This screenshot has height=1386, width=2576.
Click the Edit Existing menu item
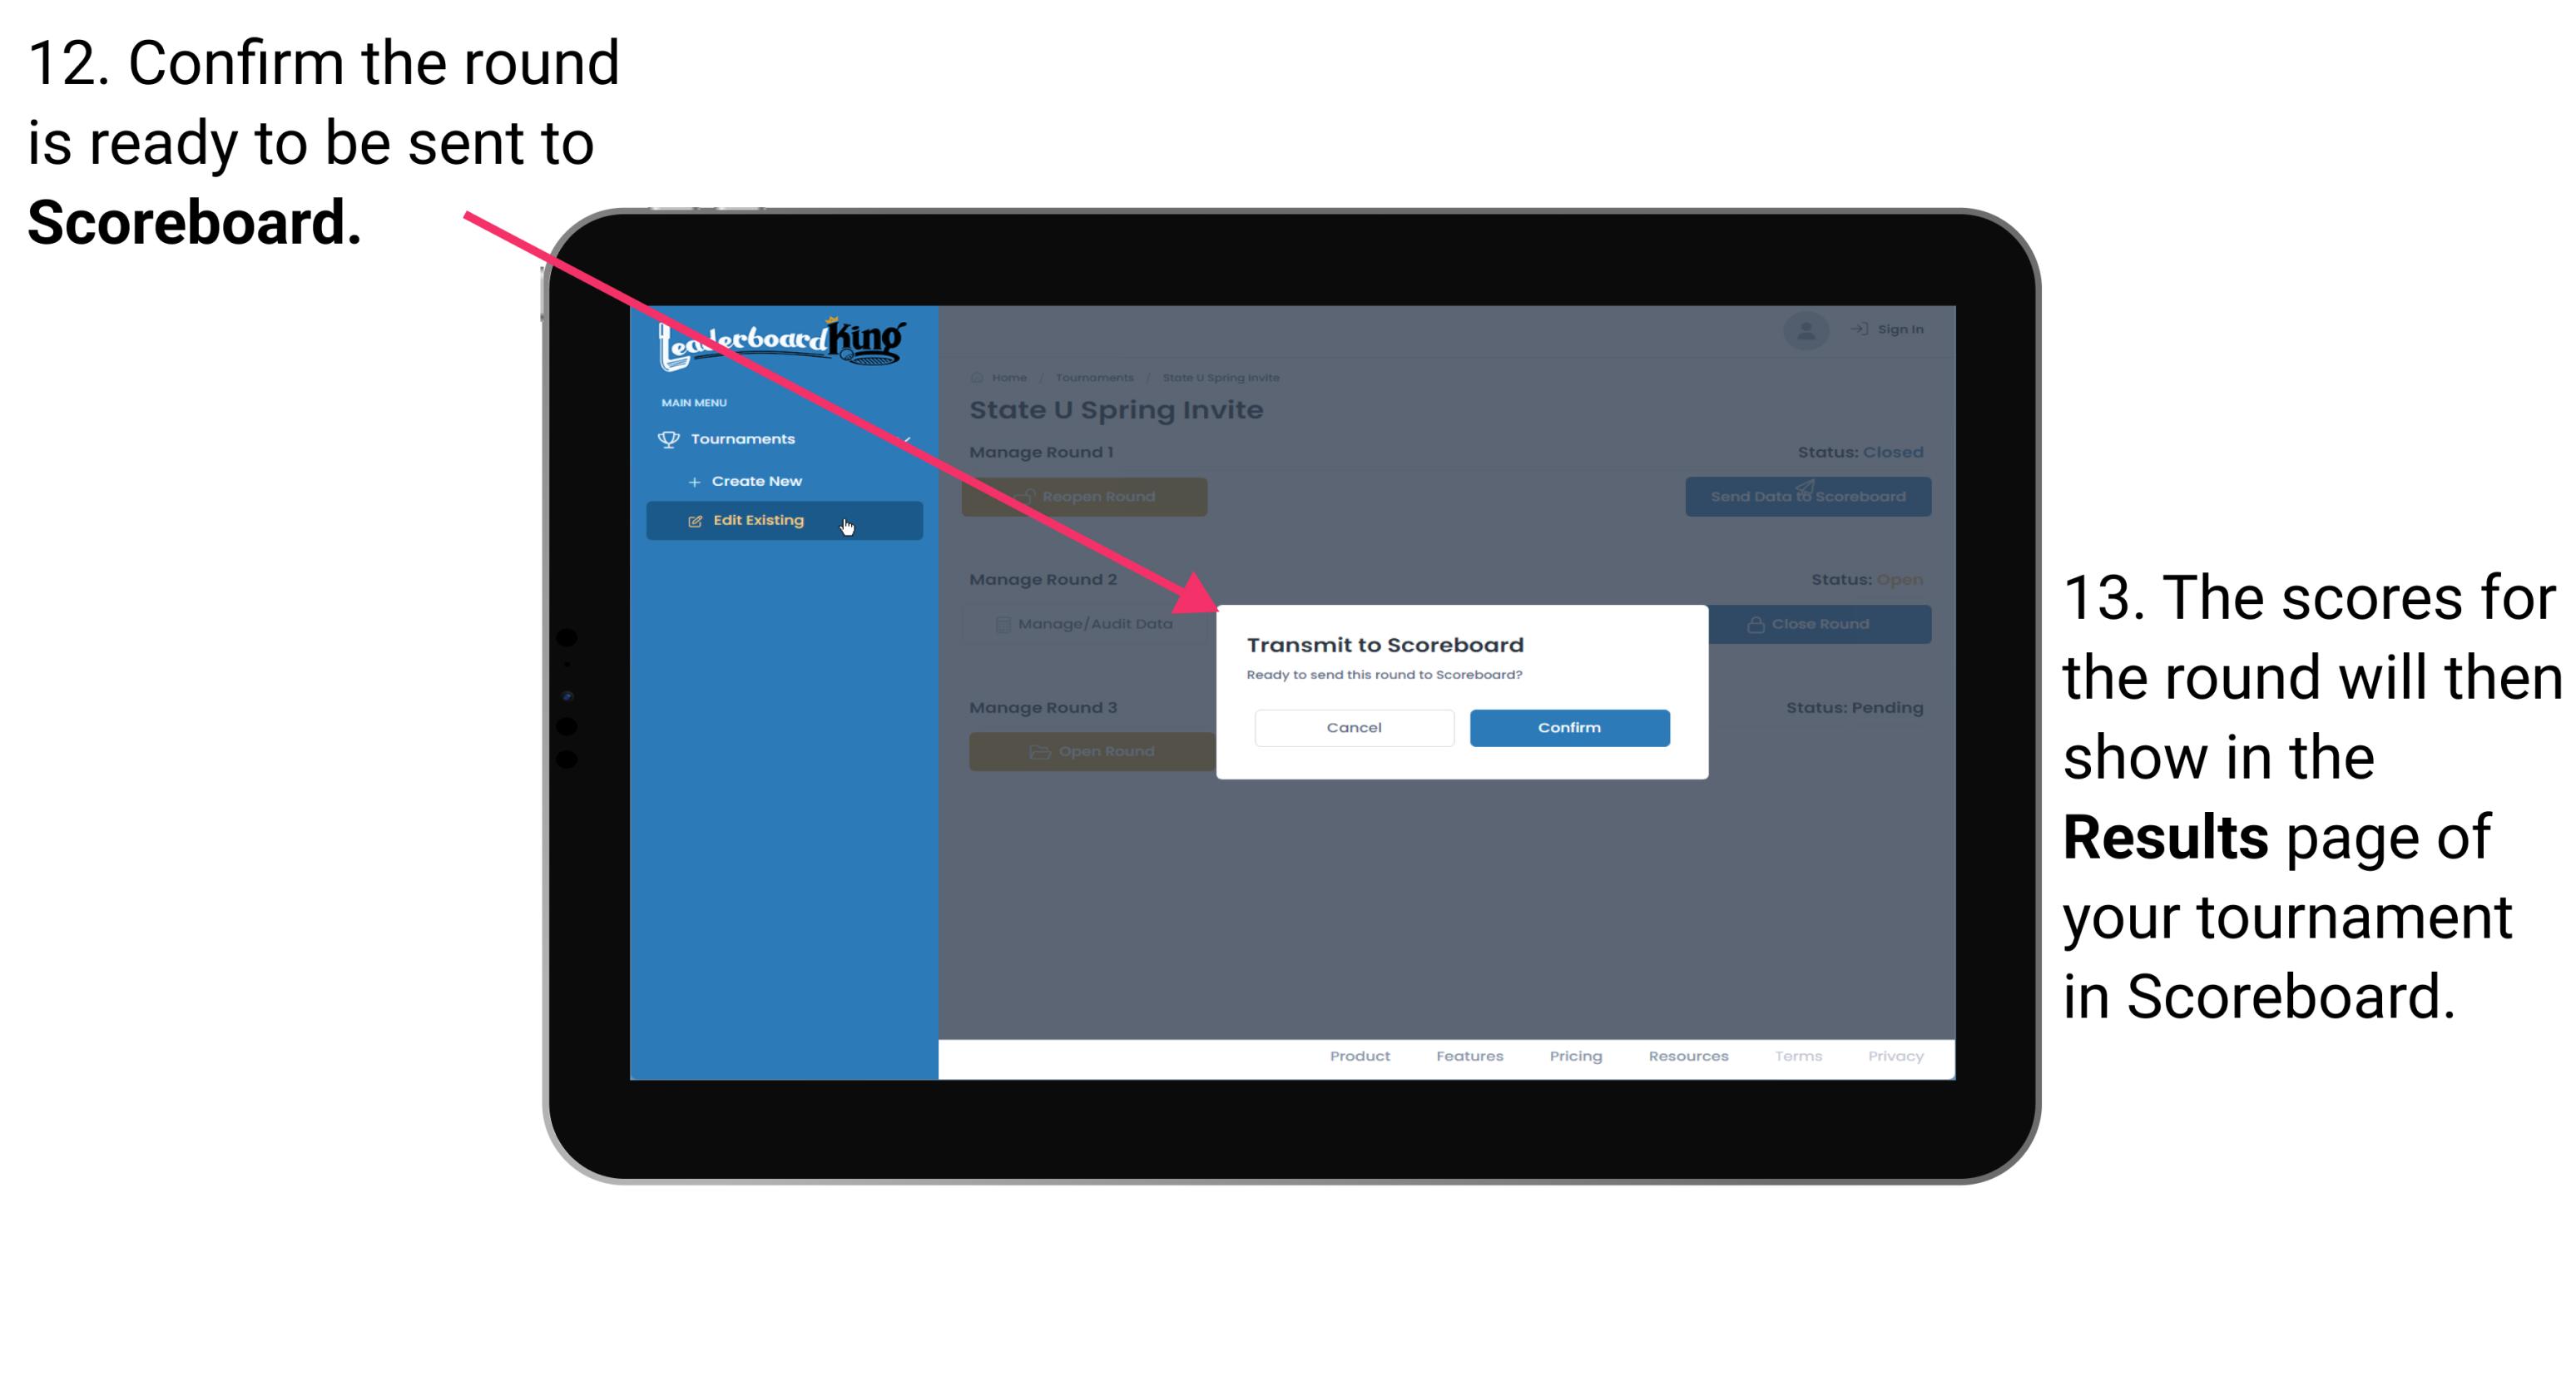[x=782, y=519]
